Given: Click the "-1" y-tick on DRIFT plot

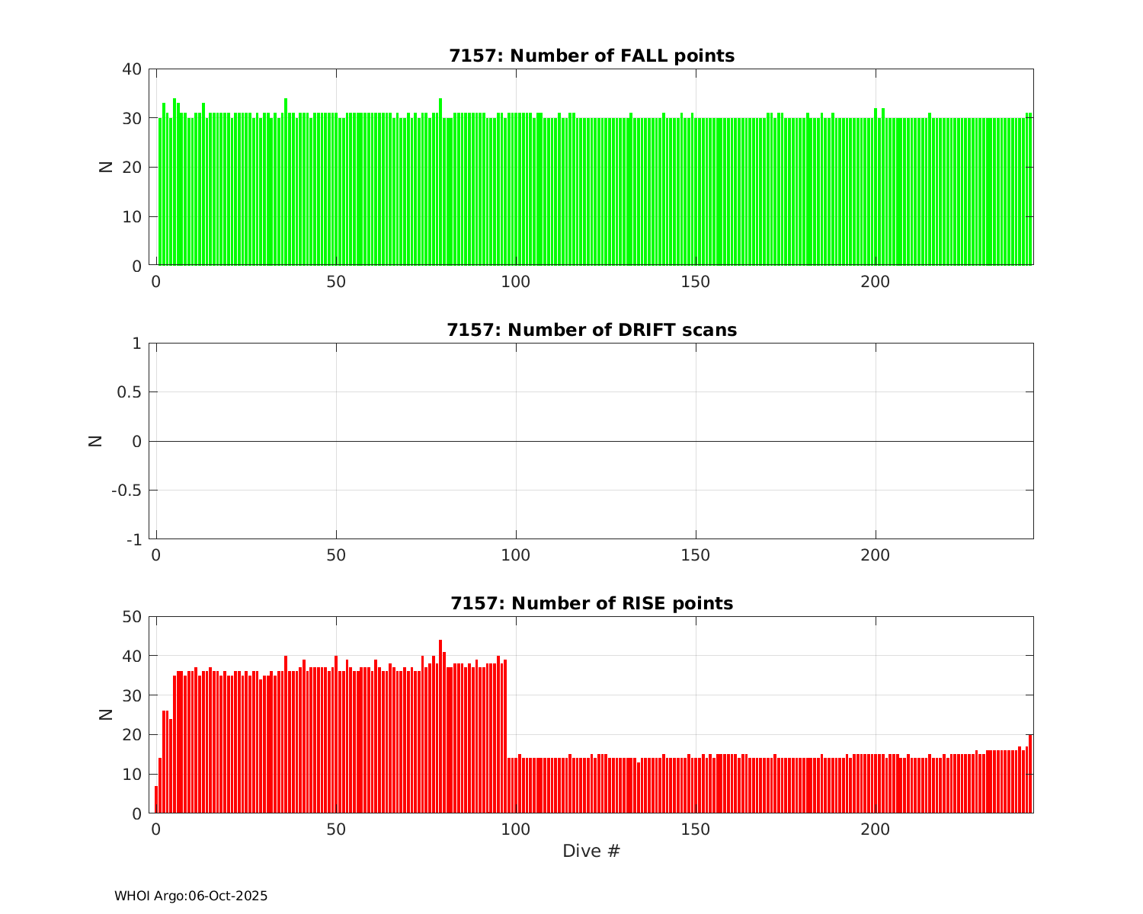Looking at the screenshot, I should (134, 540).
